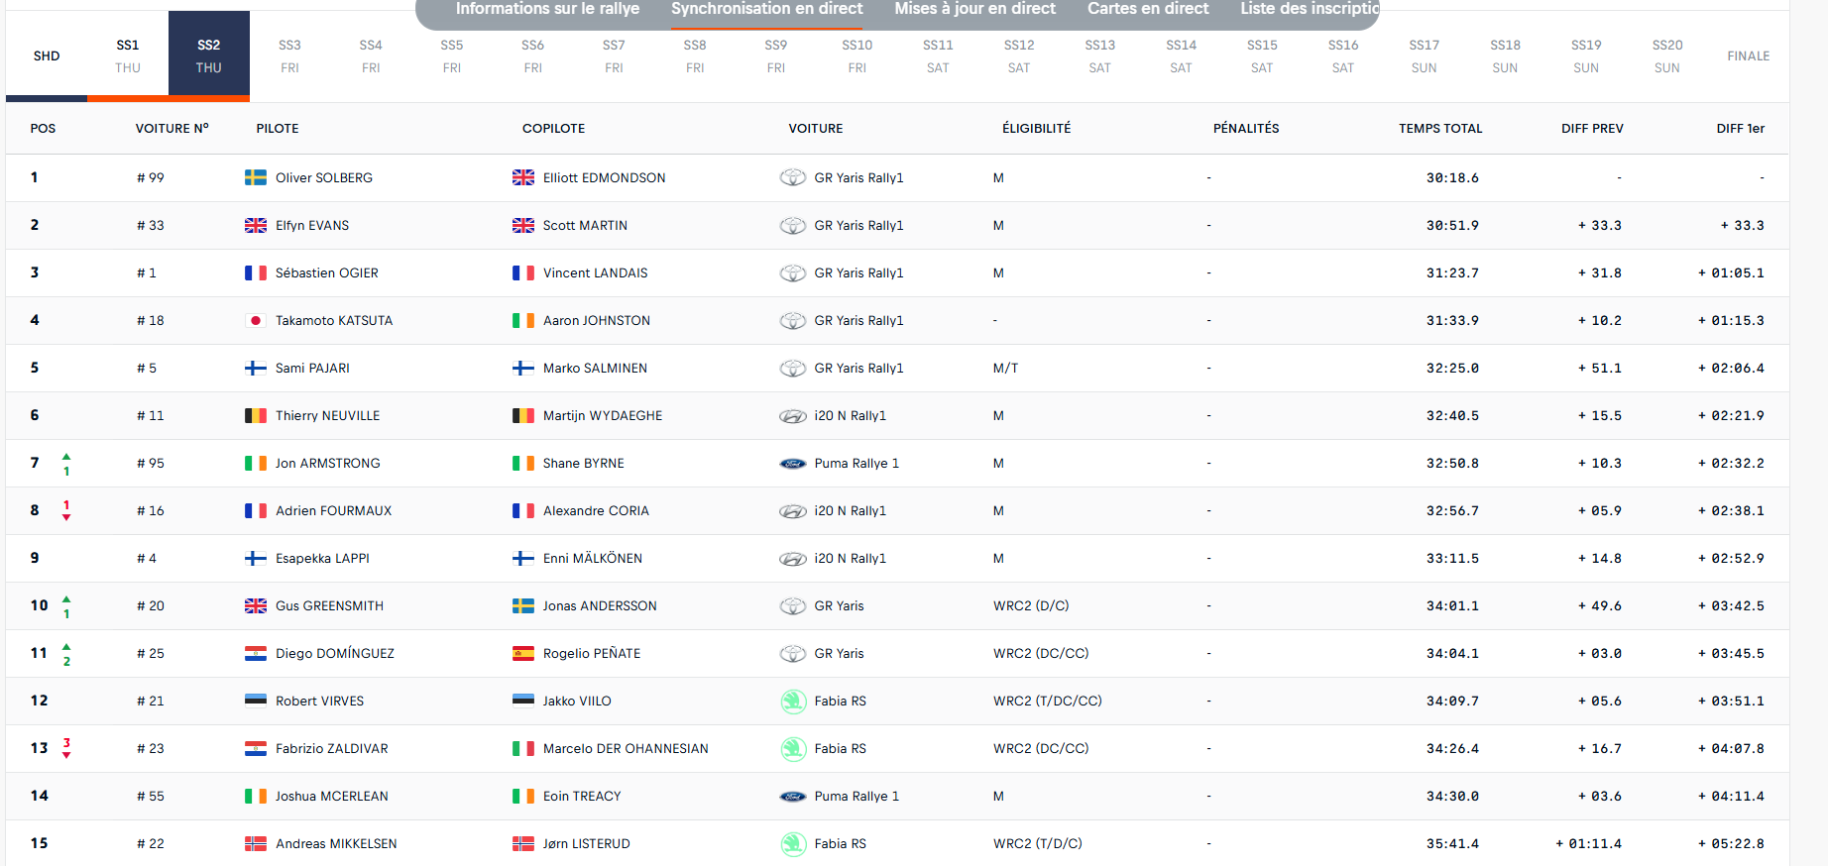The height and width of the screenshot is (866, 1828).
Task: Click driver name Takamoto KATSUTA
Action: click(334, 321)
